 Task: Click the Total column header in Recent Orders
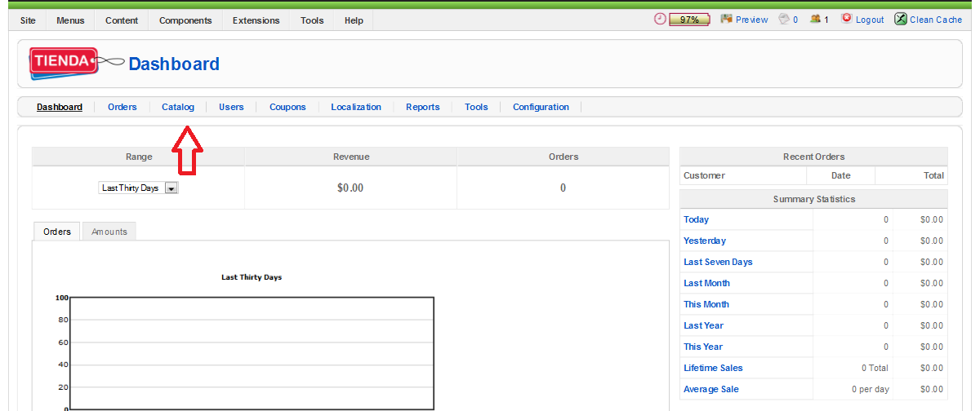(x=934, y=175)
